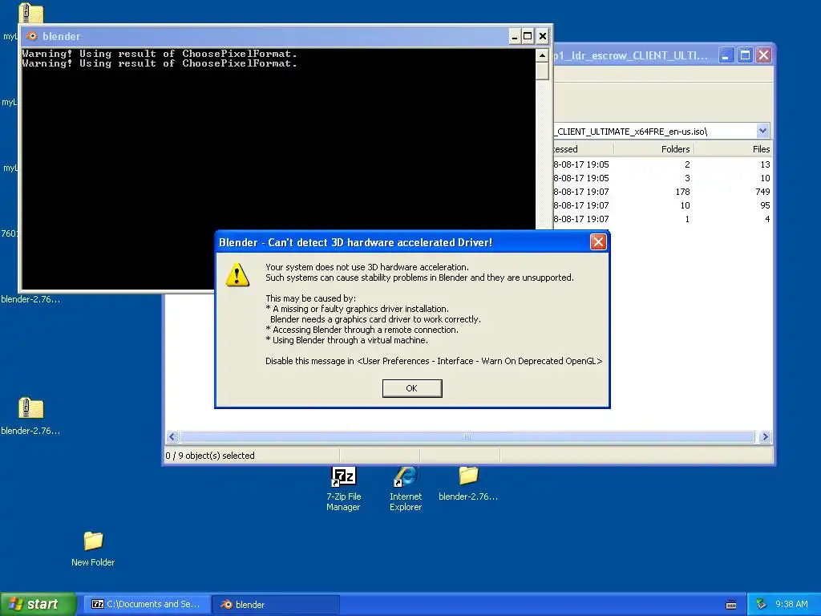
Task: Select the 7-Zip row with 3 folders
Action: (663, 178)
